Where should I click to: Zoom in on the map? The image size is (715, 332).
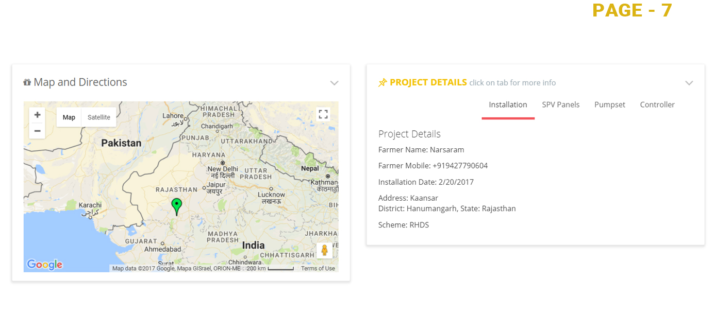37,115
